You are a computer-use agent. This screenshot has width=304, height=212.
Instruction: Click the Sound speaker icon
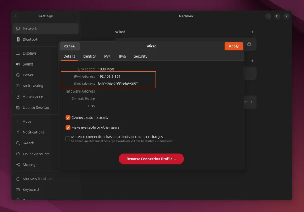(18, 64)
